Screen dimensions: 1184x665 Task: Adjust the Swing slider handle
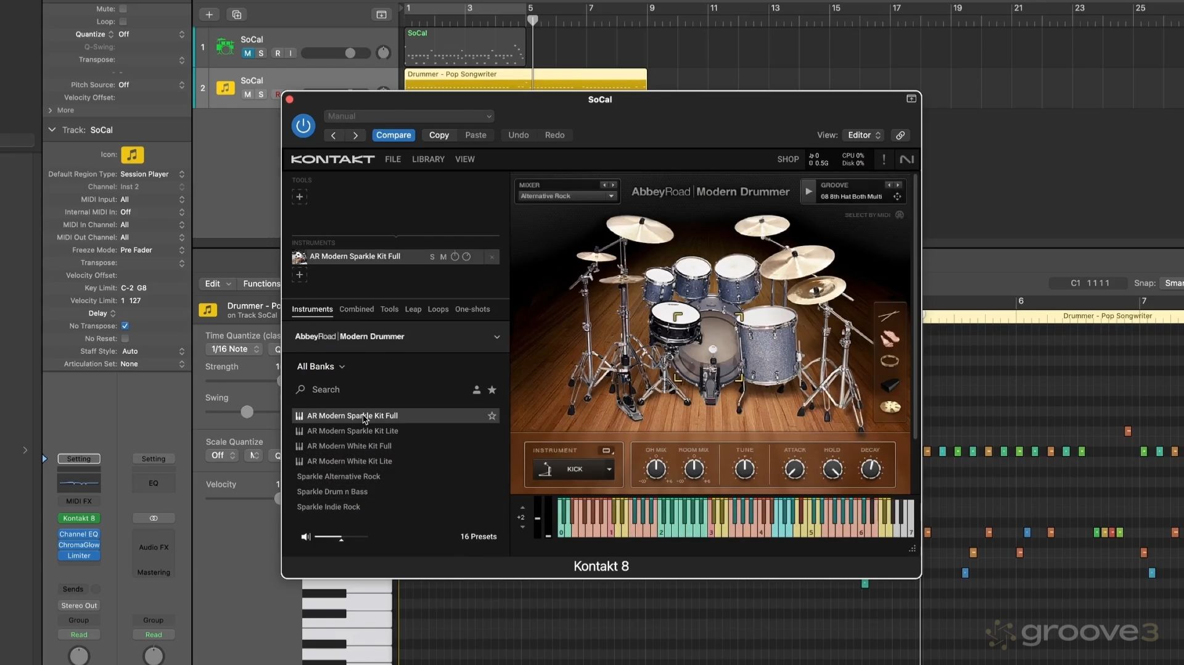[247, 411]
